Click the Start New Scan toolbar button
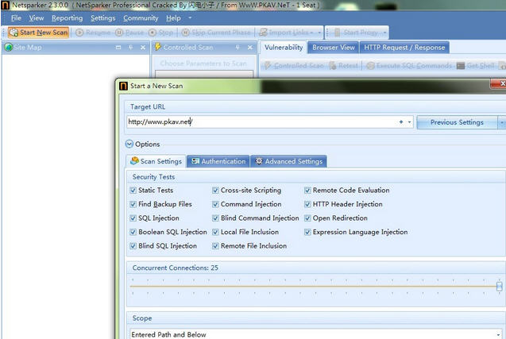This screenshot has width=506, height=339. [x=39, y=33]
